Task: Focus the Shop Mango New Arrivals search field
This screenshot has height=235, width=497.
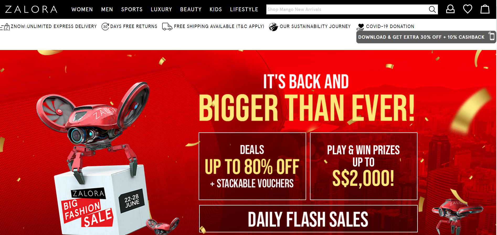Action: (x=347, y=9)
